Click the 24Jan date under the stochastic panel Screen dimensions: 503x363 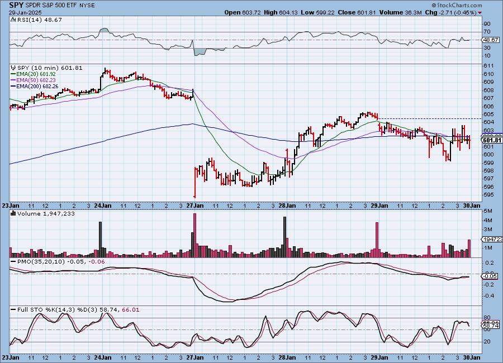pos(103,357)
